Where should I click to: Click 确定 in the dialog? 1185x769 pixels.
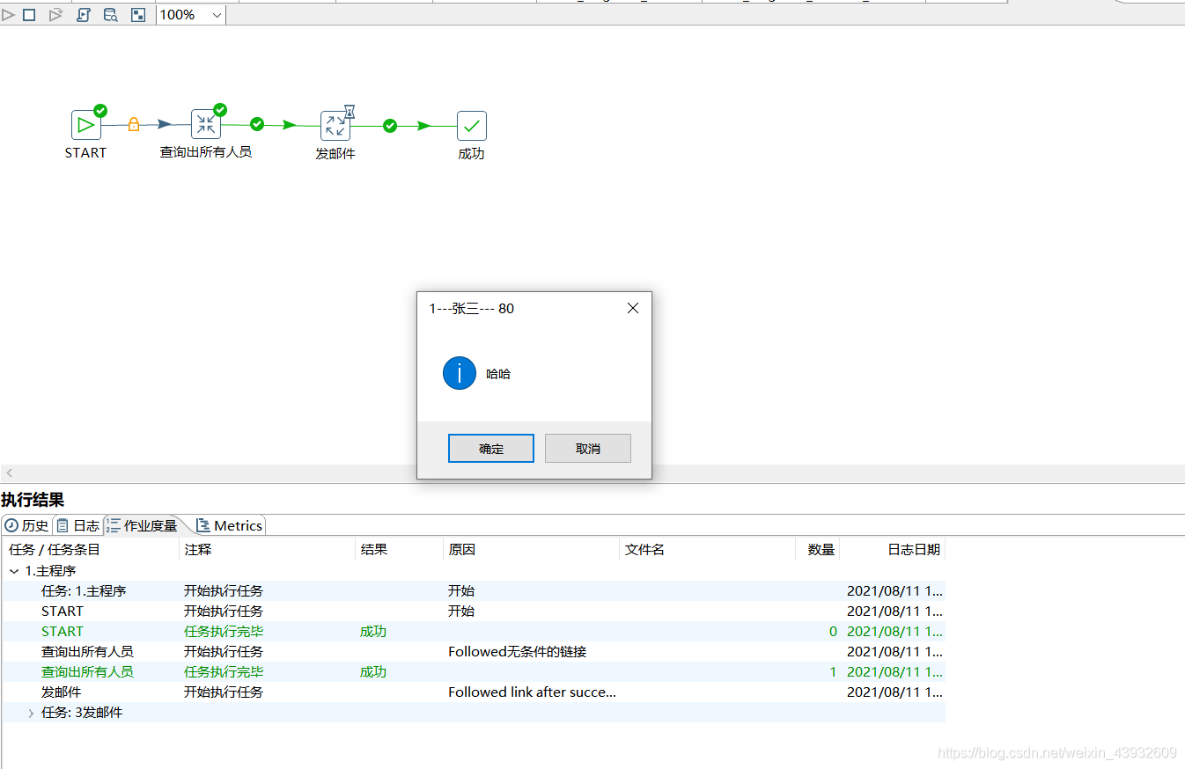[x=491, y=448]
